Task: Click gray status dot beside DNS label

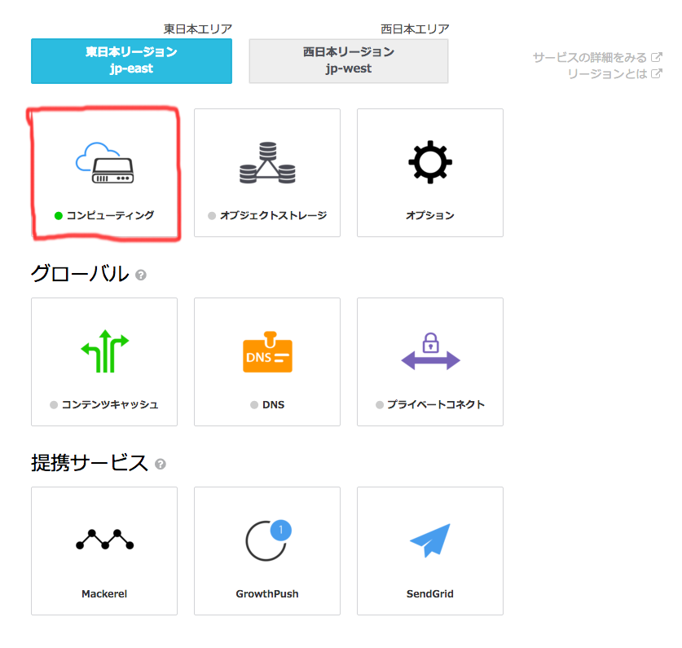Action: tap(254, 405)
